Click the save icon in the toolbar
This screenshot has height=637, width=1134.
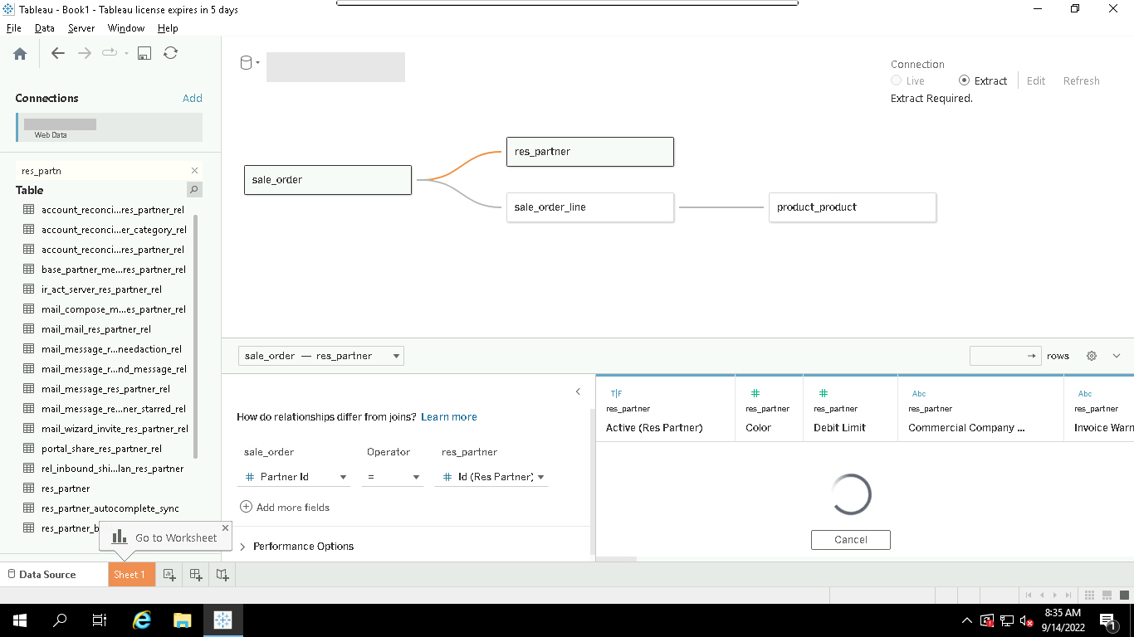coord(144,53)
